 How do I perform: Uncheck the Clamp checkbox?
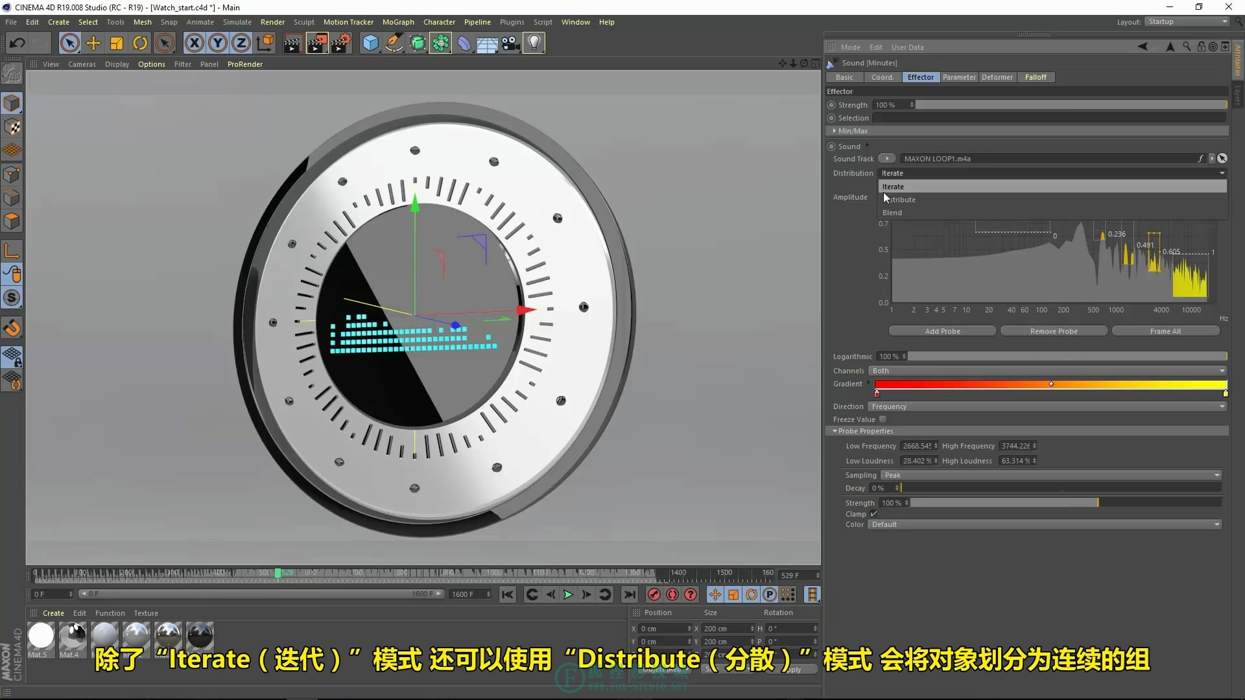click(x=873, y=514)
